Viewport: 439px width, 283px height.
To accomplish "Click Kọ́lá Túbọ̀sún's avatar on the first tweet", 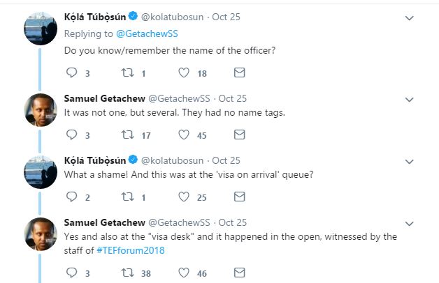I will pos(40,28).
